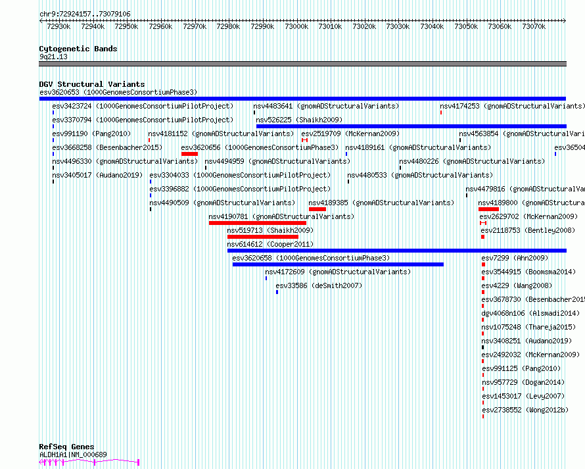The width and height of the screenshot is (585, 469).
Task: Open esv2738552 (Wong2012b) label
Action: [x=525, y=410]
